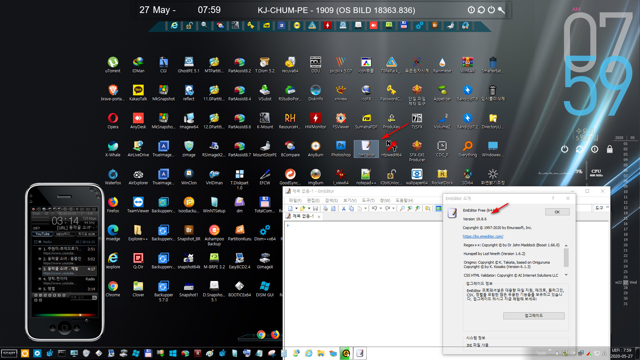
Task: Click the search button in the player
Action: (94, 297)
